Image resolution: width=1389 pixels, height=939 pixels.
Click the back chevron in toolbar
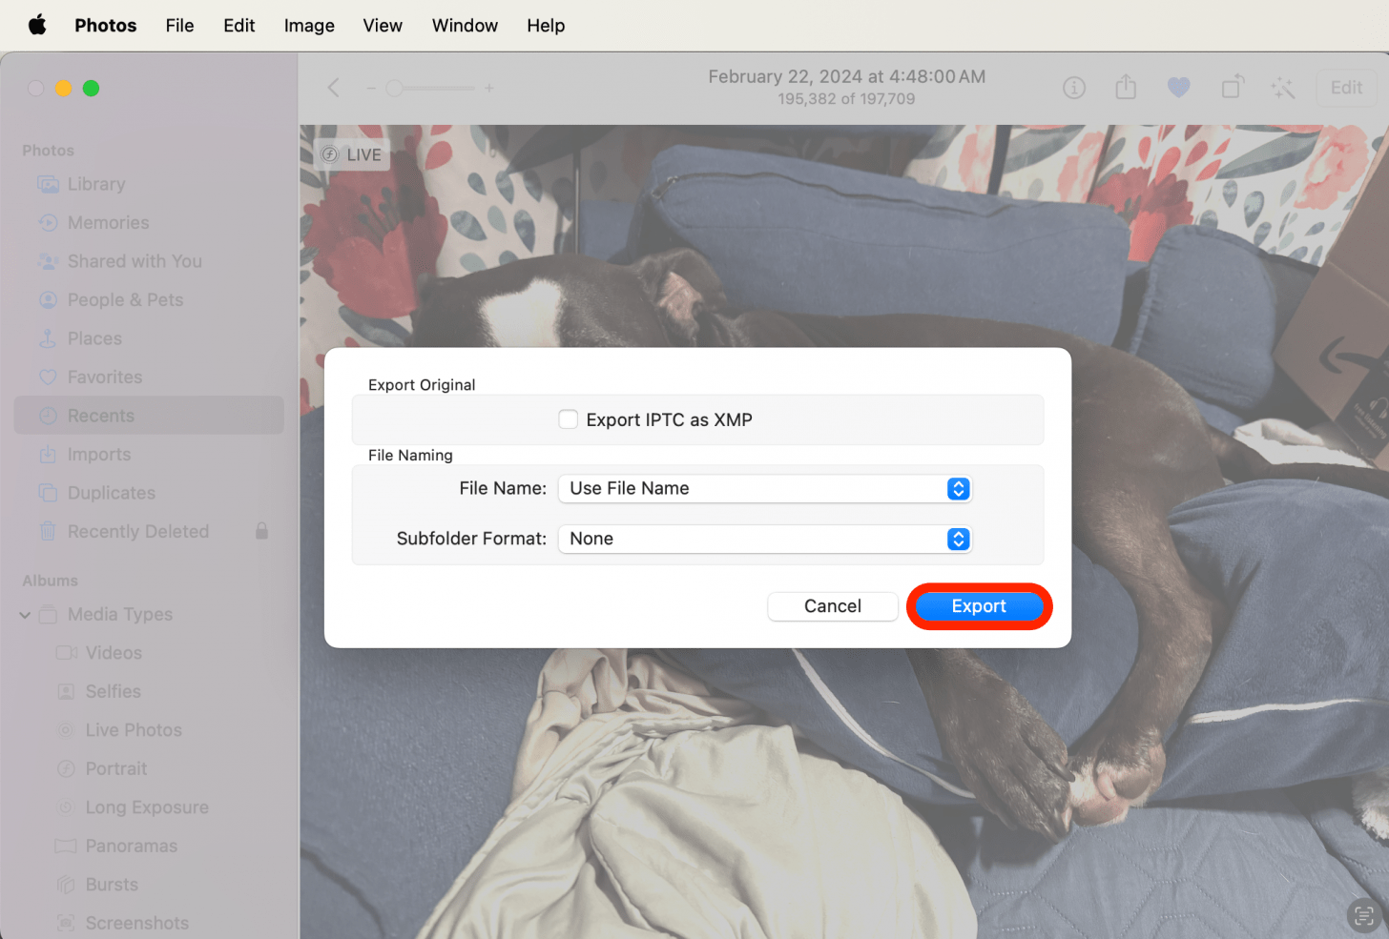tap(334, 88)
